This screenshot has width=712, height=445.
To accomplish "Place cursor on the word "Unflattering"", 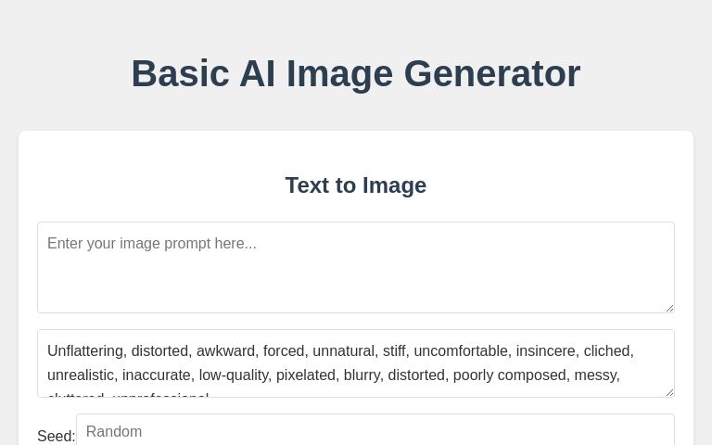I will point(85,351).
